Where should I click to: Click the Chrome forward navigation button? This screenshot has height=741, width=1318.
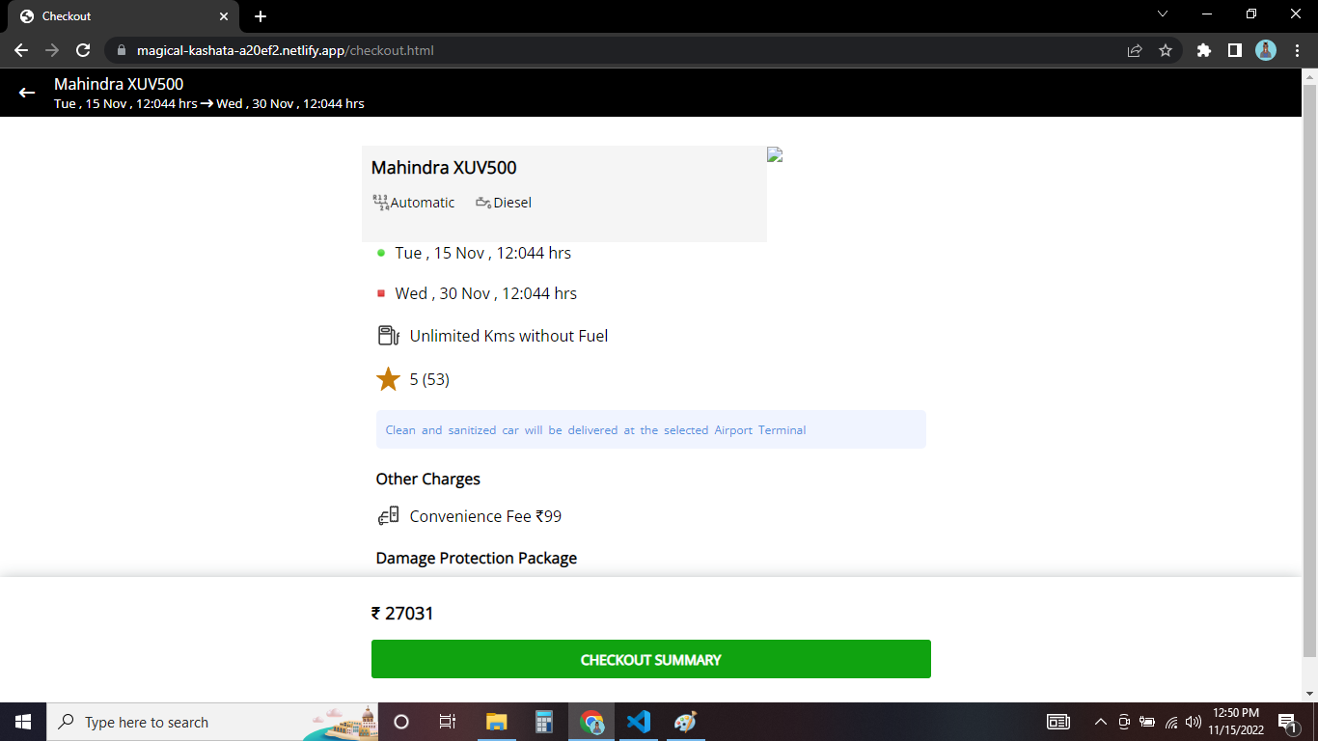[x=52, y=50]
